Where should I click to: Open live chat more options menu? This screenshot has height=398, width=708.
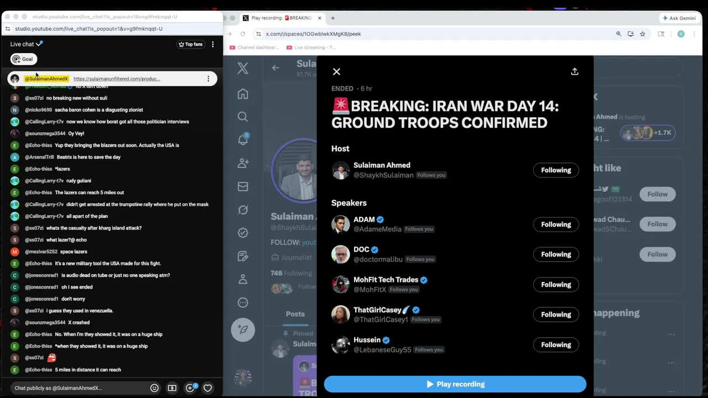coord(212,44)
